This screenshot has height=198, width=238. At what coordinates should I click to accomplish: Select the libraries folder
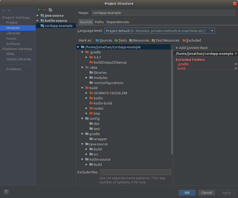100,73
